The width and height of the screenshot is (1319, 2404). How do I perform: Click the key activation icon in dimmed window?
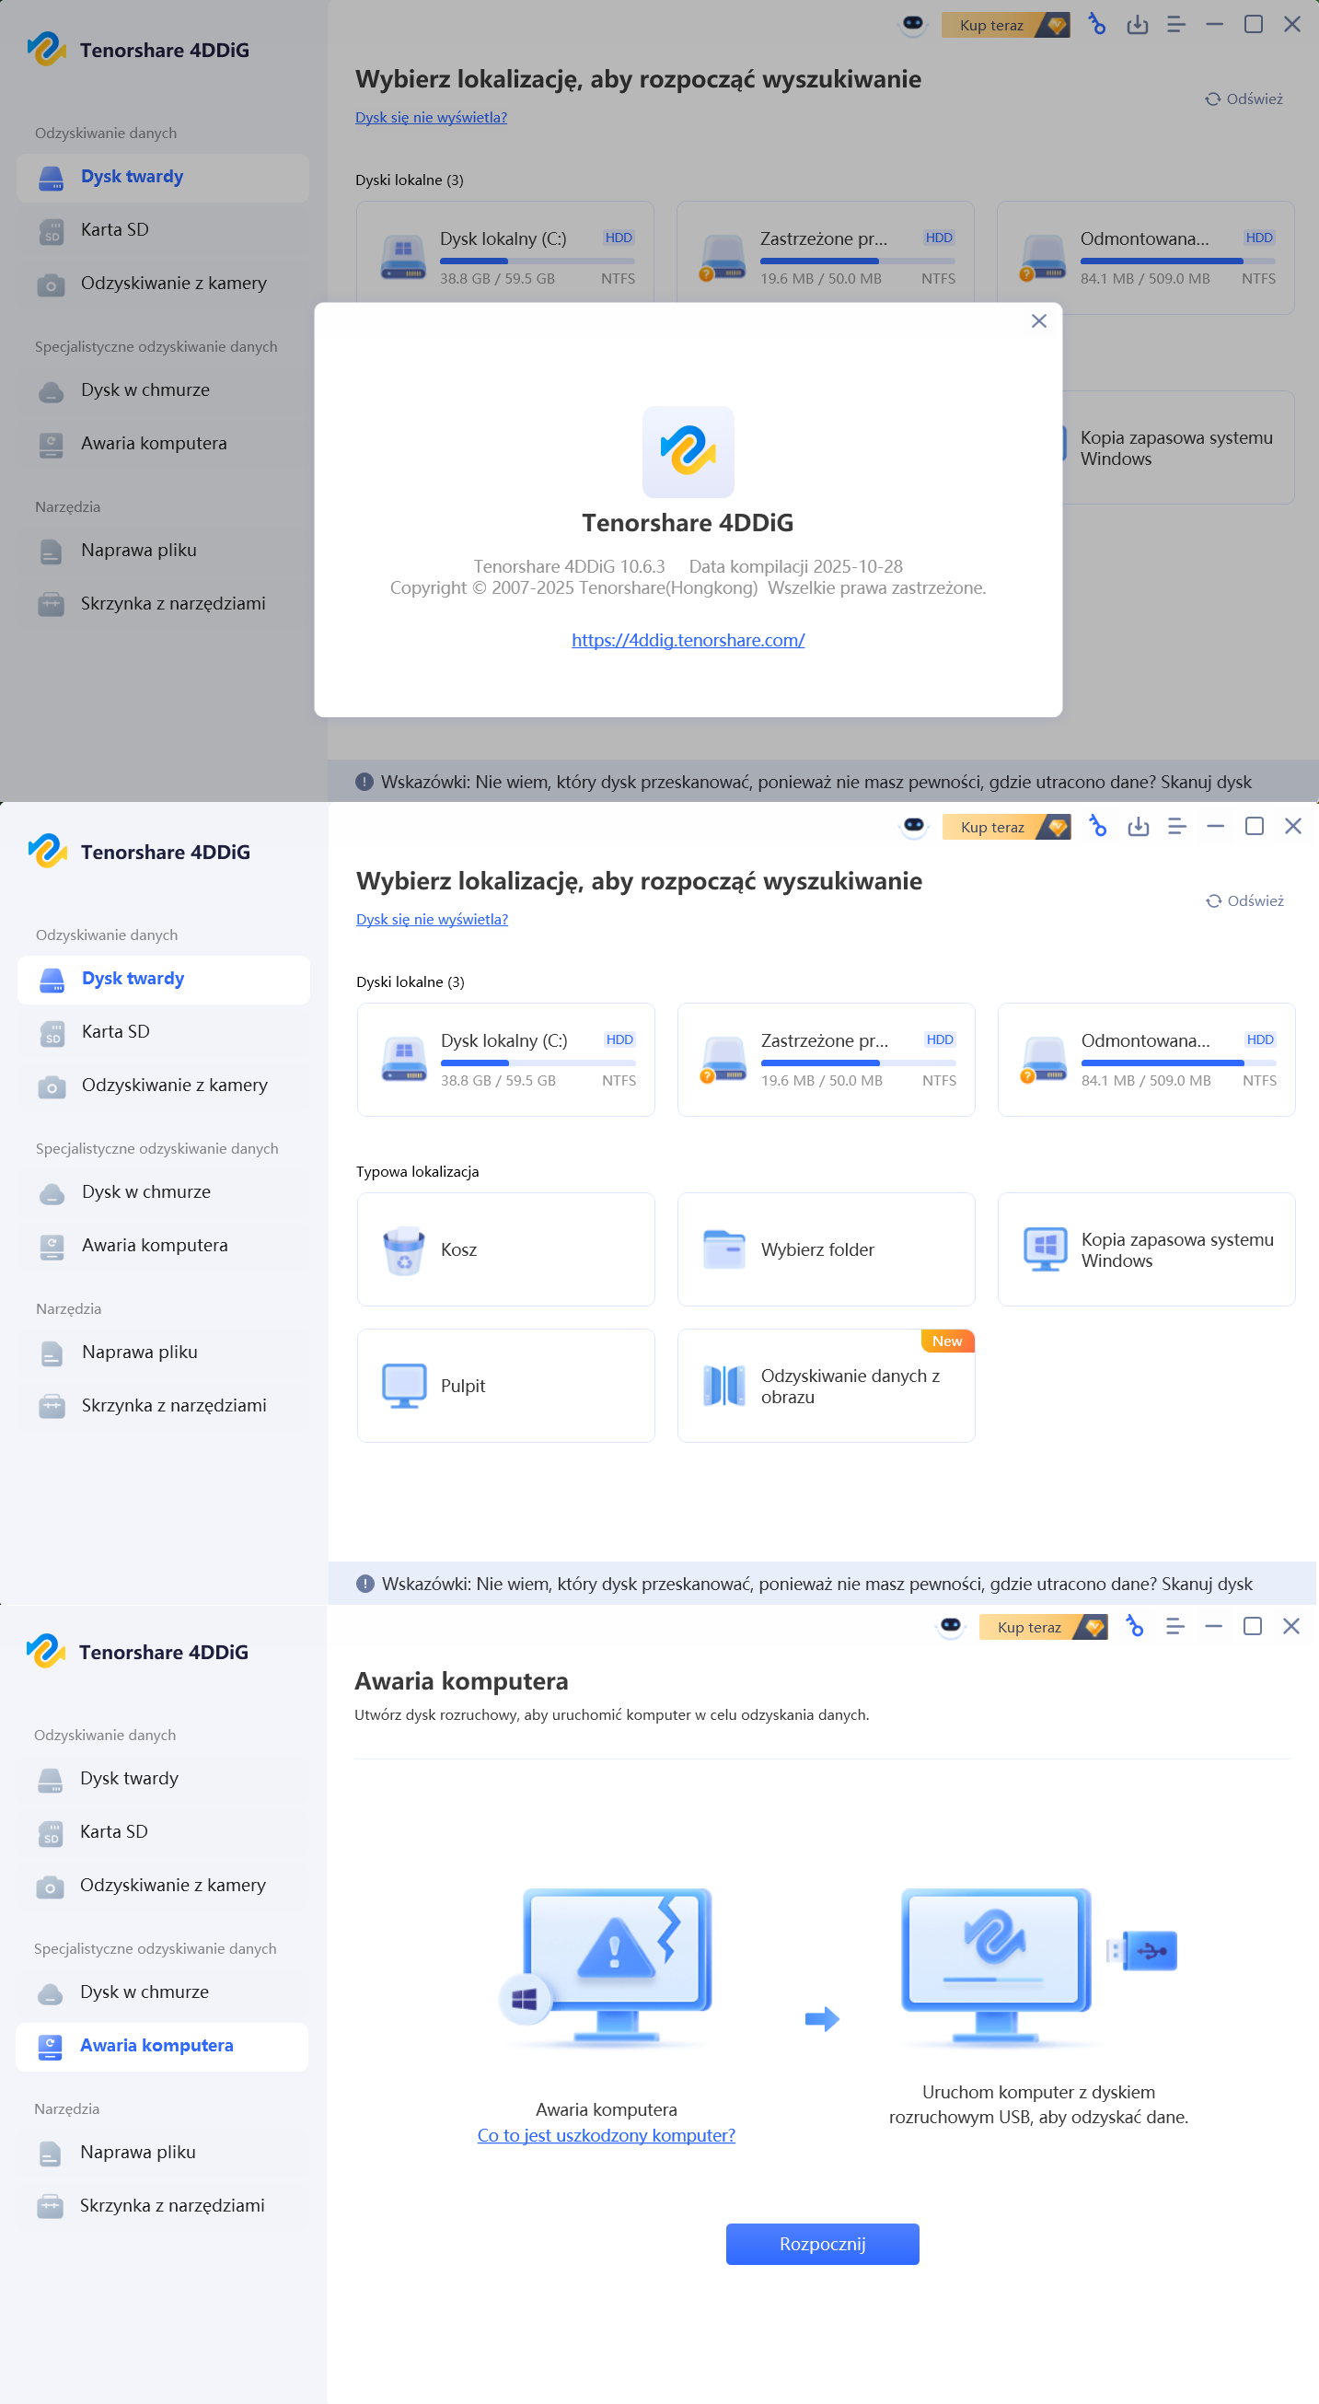(1097, 24)
